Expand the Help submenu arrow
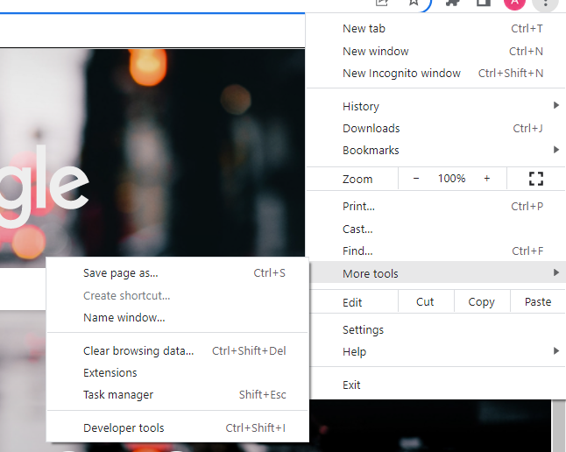566x452 pixels. point(555,351)
